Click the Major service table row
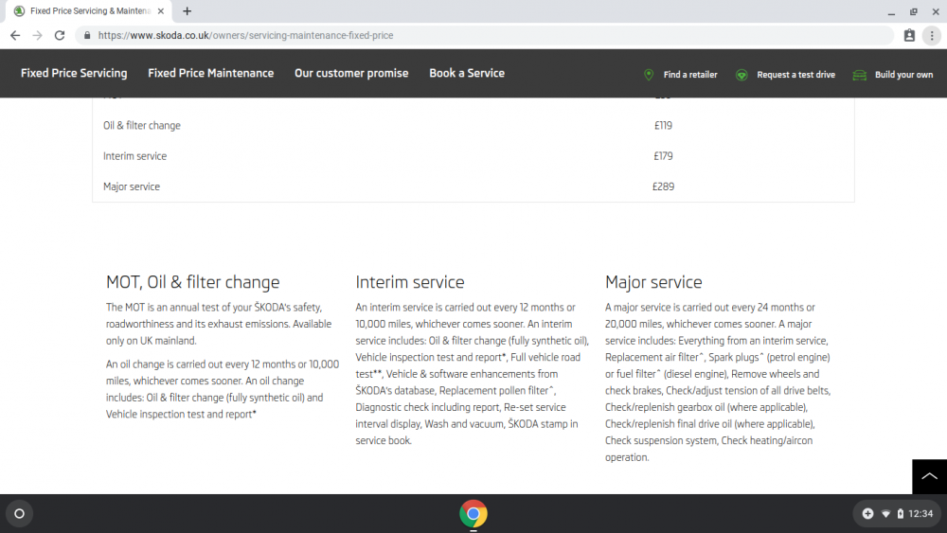This screenshot has height=533, width=947. click(473, 187)
